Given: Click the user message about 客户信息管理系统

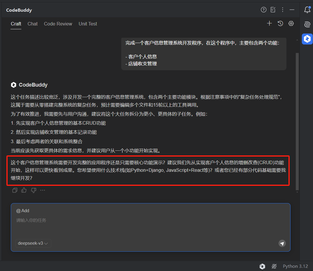Looking at the screenshot, I should click(204, 54).
